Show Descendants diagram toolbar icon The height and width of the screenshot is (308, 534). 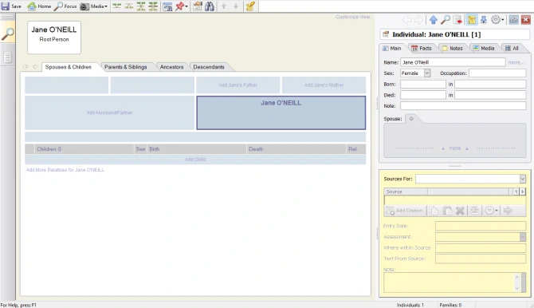click(x=129, y=6)
